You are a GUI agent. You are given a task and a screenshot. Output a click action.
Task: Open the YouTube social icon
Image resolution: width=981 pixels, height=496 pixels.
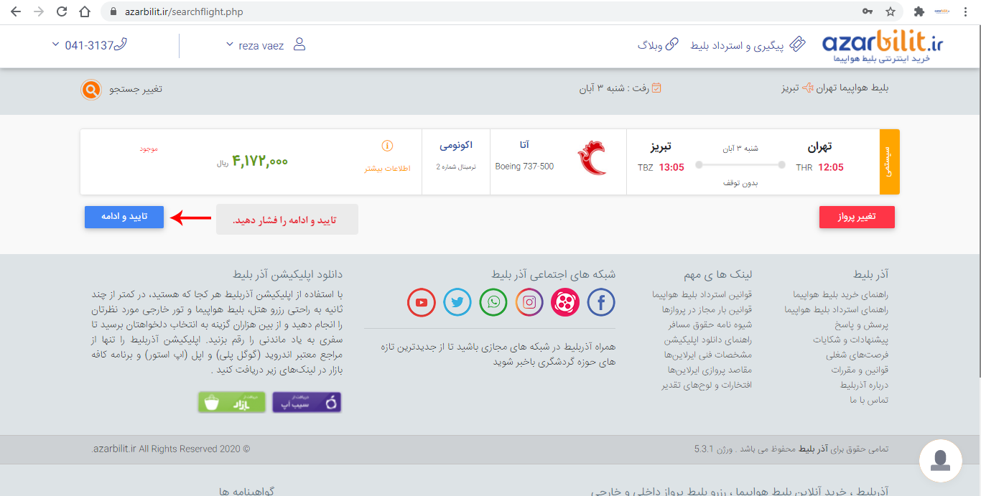pyautogui.click(x=422, y=302)
